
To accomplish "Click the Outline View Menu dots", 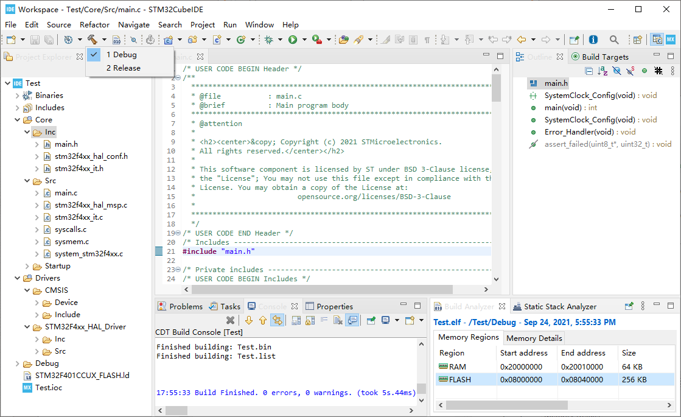I will 672,71.
